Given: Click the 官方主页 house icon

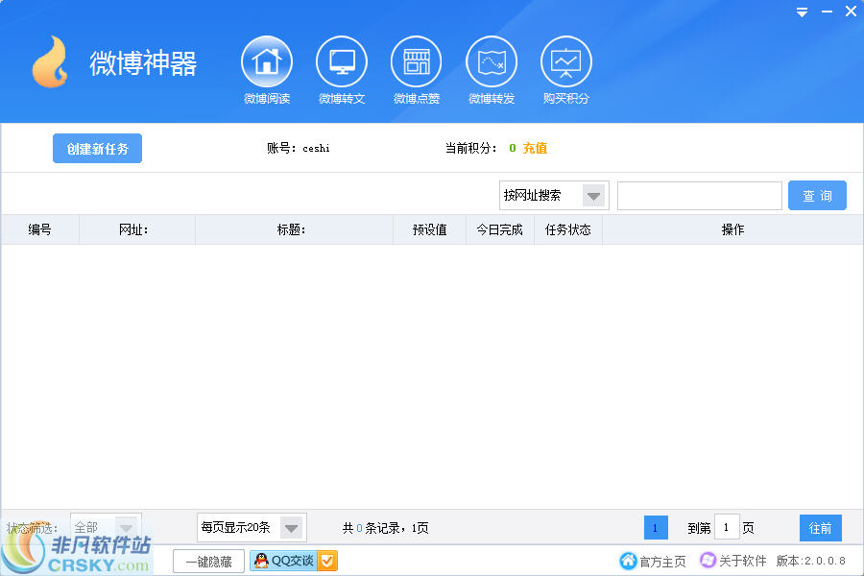Looking at the screenshot, I should 628,561.
